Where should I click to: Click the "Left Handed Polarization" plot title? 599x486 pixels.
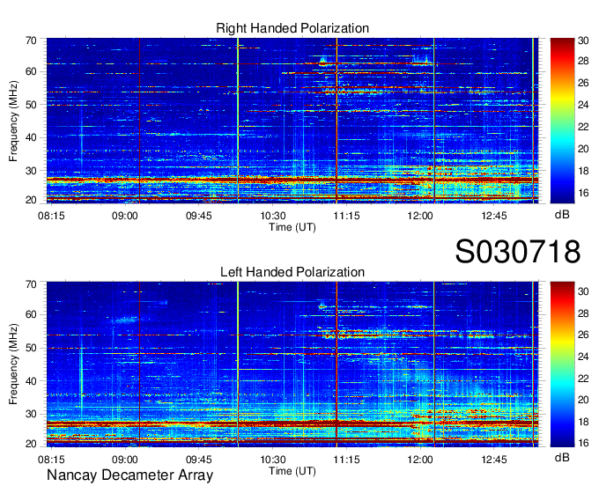pos(292,272)
